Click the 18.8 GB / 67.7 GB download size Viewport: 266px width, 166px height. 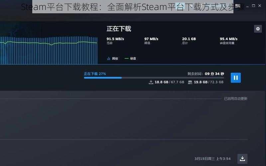(x=169, y=82)
